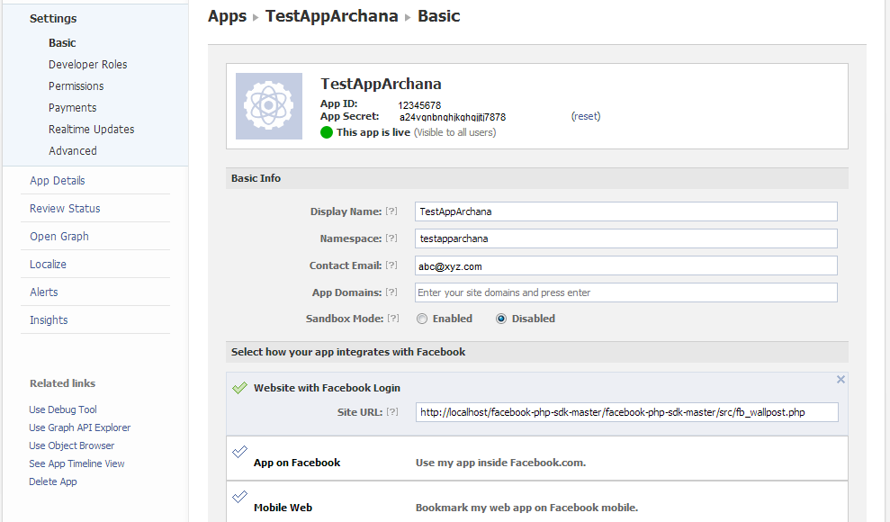This screenshot has height=522, width=890.
Task: Click the Contact Email input field
Action: click(625, 265)
